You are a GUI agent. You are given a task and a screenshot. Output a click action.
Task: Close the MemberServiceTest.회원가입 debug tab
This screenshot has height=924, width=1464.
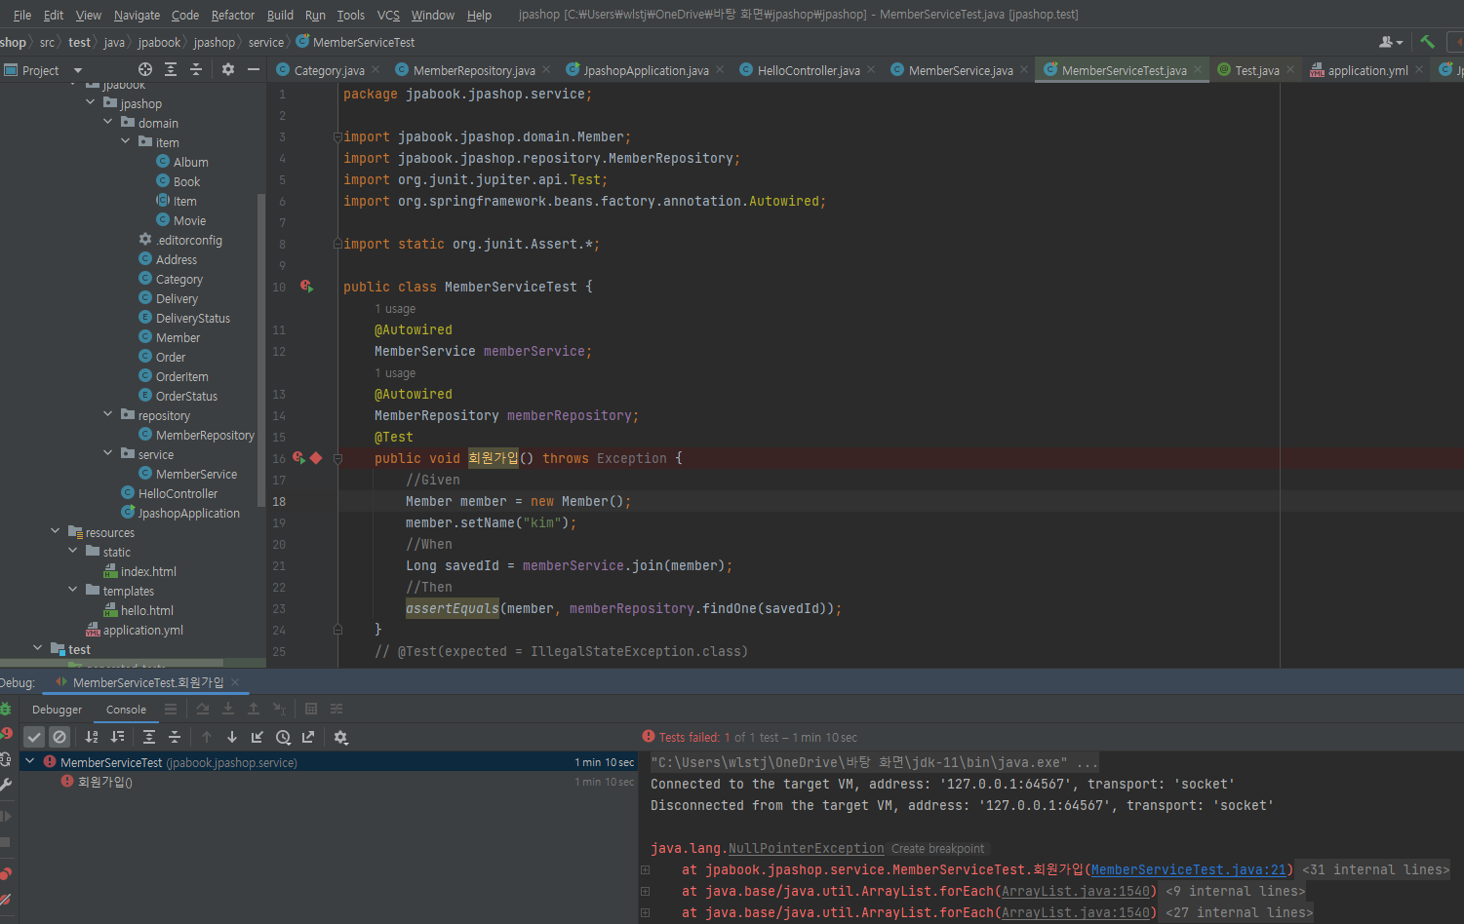[235, 682]
